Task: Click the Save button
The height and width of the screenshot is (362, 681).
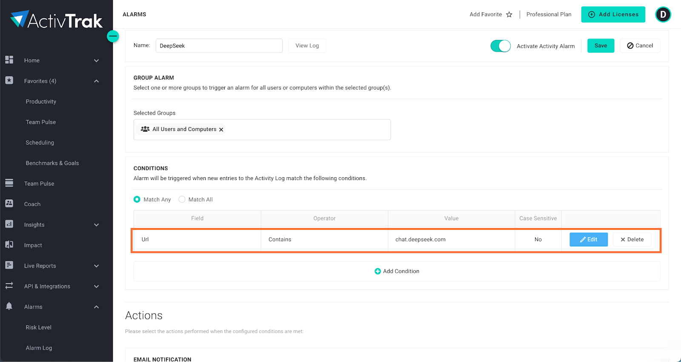Action: 601,45
